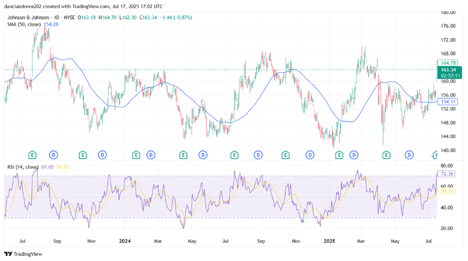468x261 pixels.
Task: Open the earnings marker in October 2023
Action: (82, 155)
